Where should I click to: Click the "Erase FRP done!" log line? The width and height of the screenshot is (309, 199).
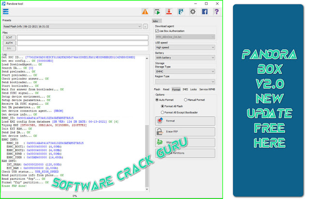pos(14,186)
